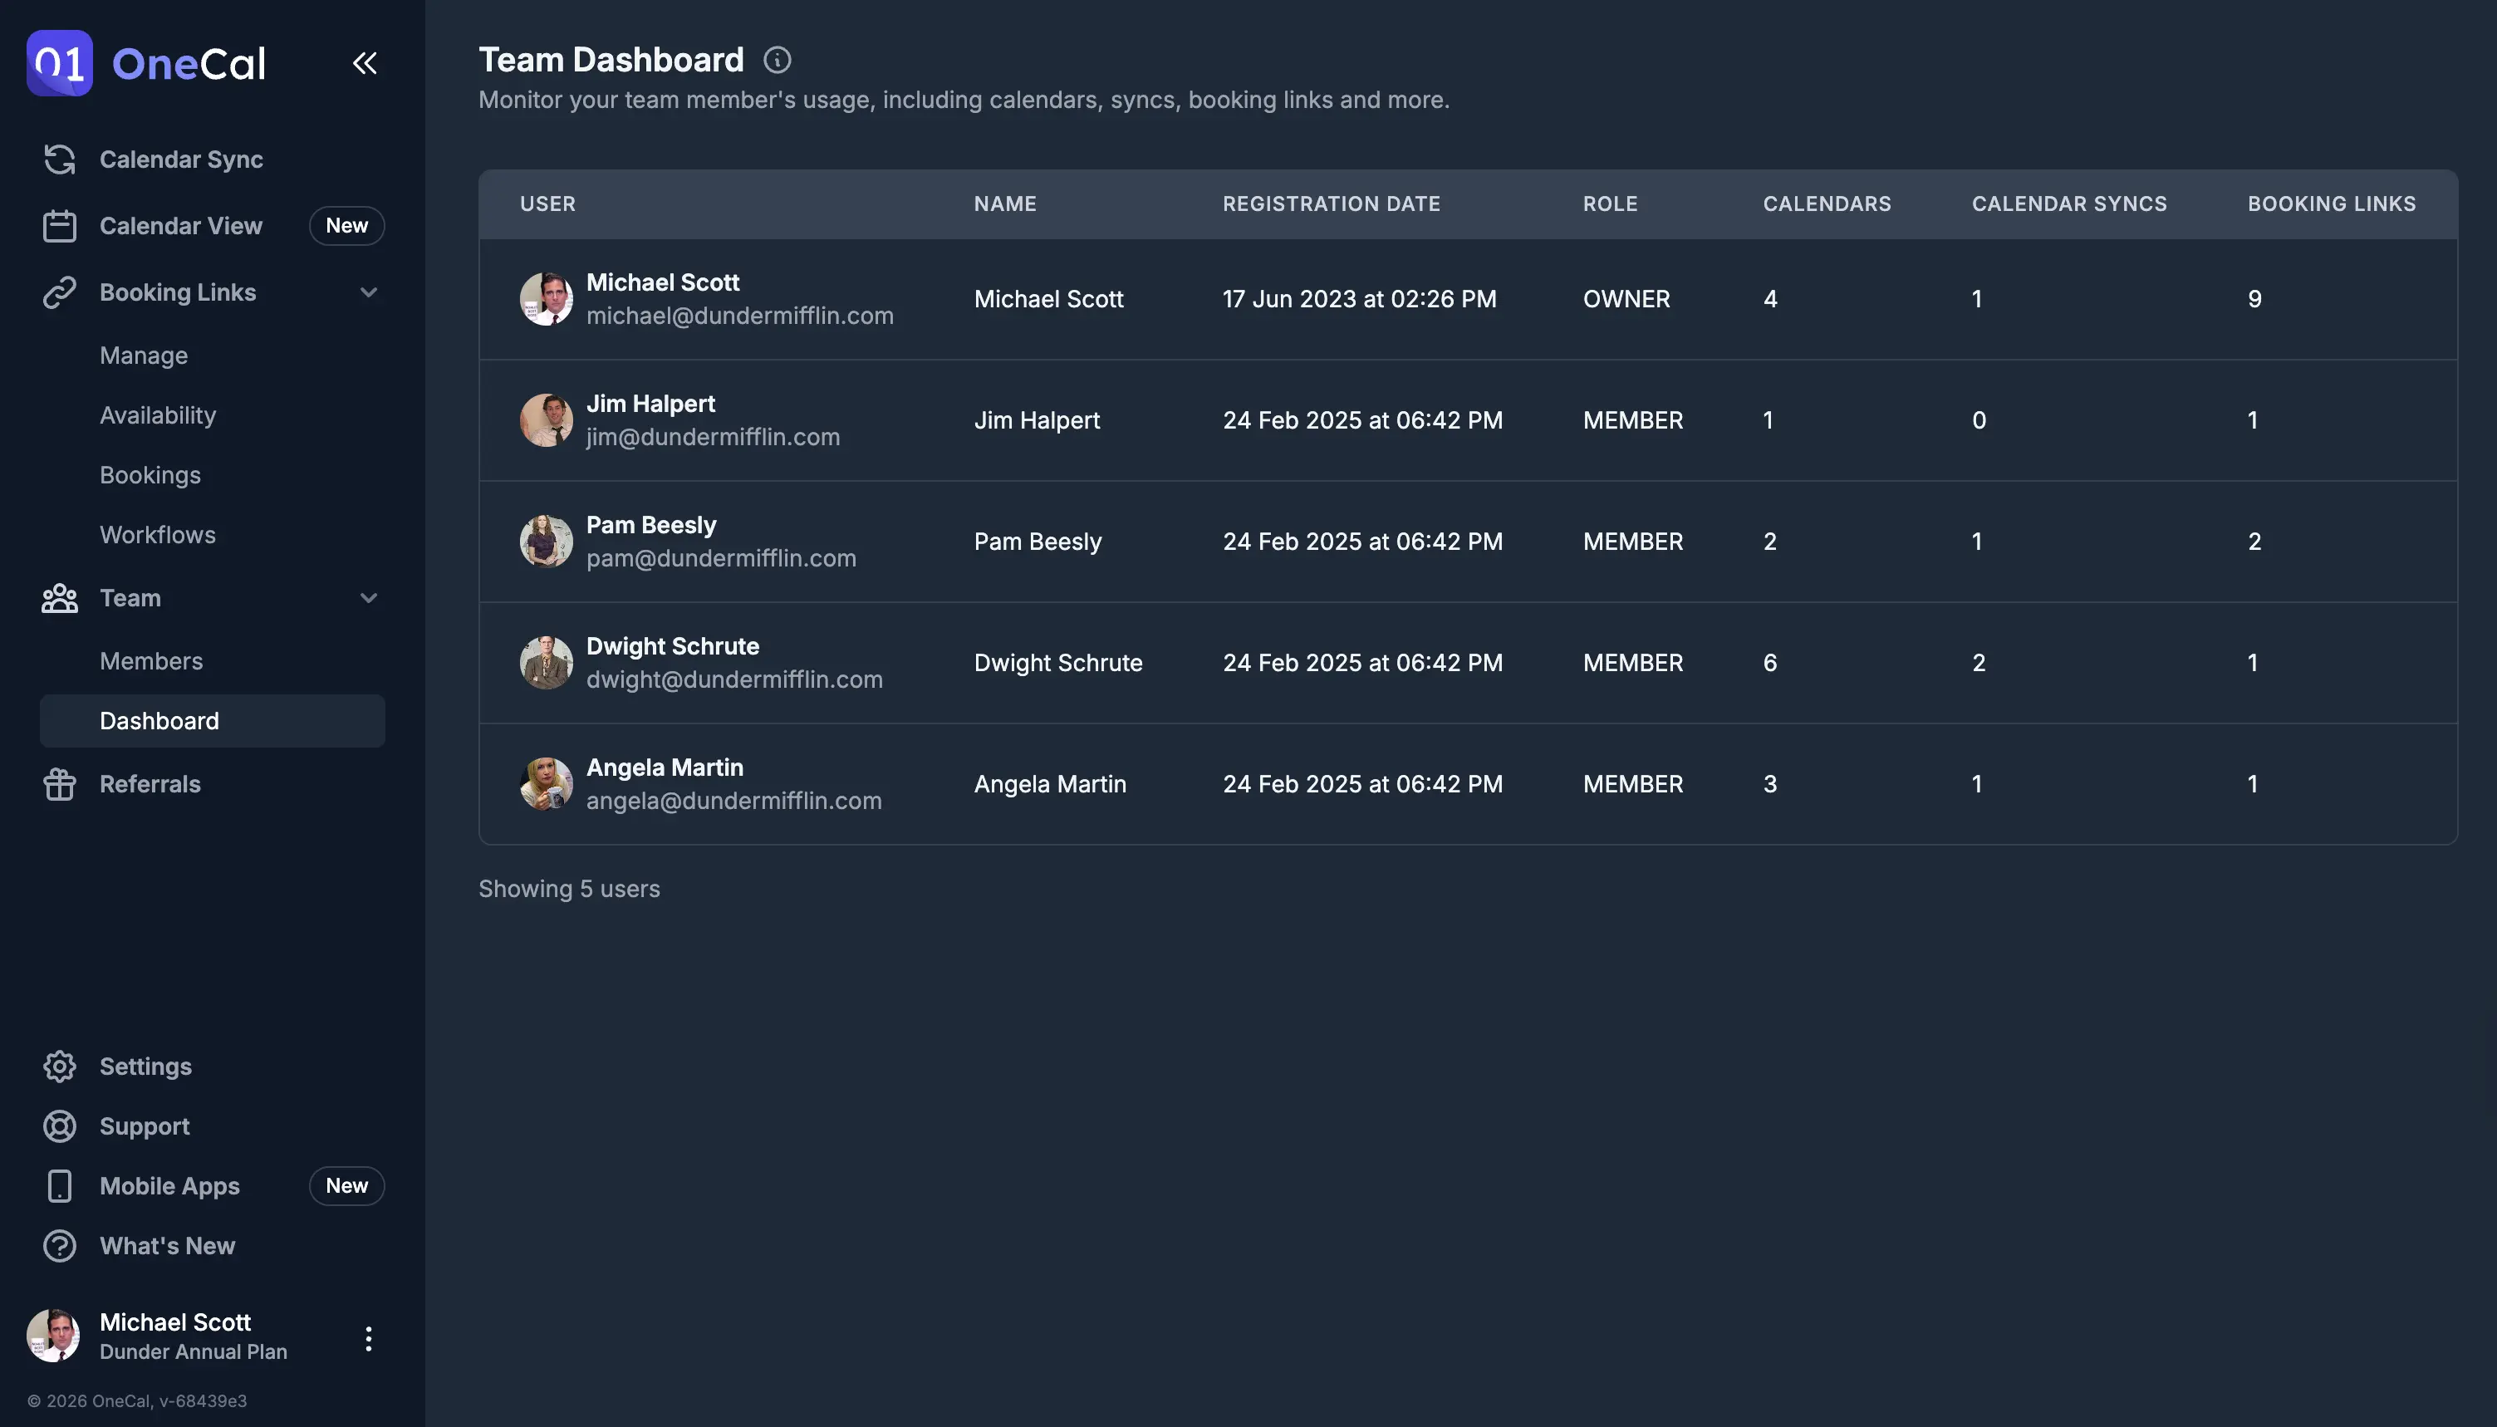Viewport: 2497px width, 1427px height.
Task: Open the Bookings page
Action: 150,475
